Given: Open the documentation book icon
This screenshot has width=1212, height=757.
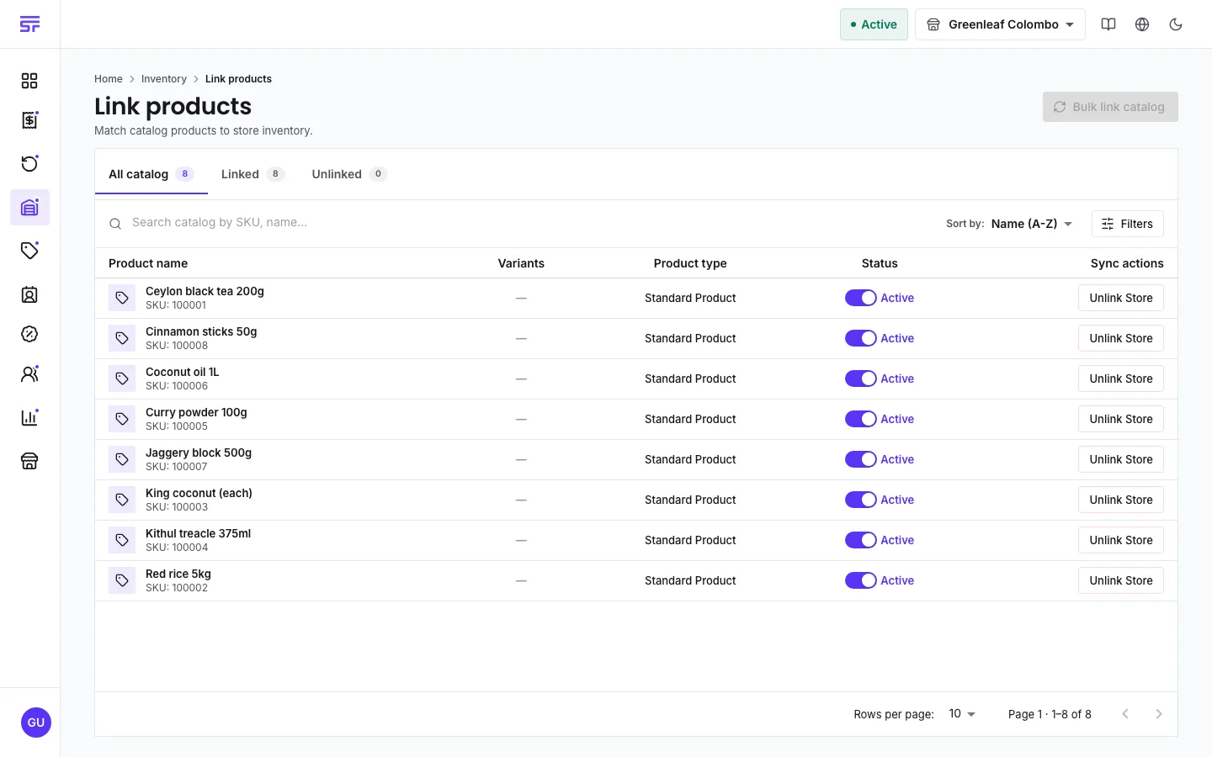Looking at the screenshot, I should tap(1108, 24).
